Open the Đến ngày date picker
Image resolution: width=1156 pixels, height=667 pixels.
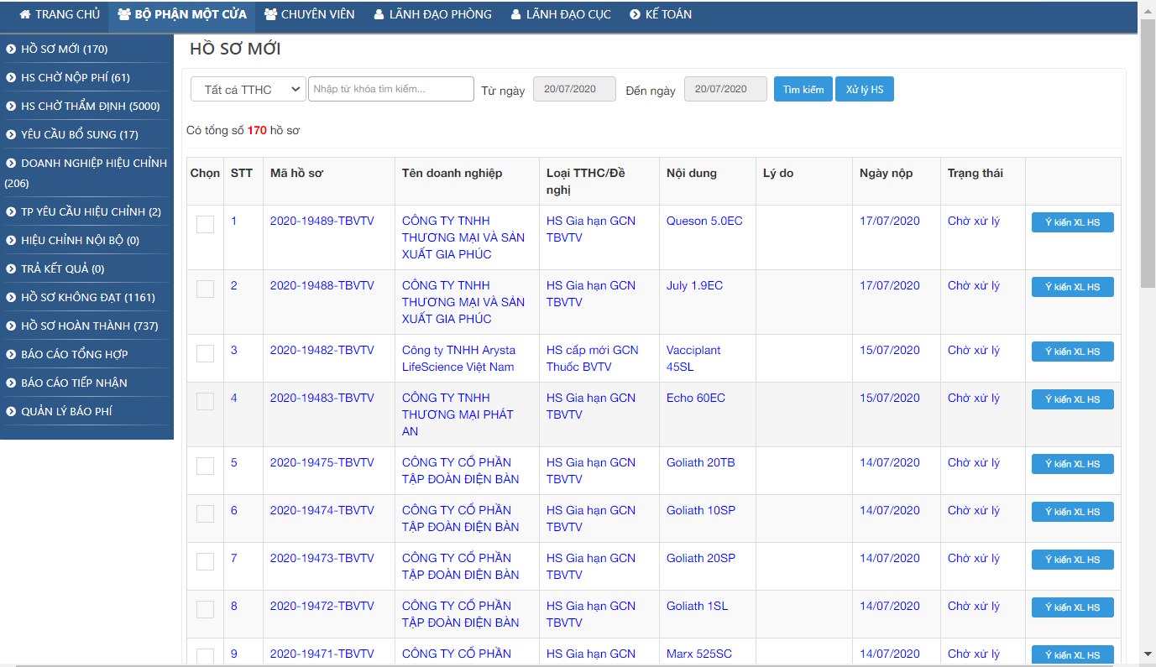pyautogui.click(x=725, y=89)
